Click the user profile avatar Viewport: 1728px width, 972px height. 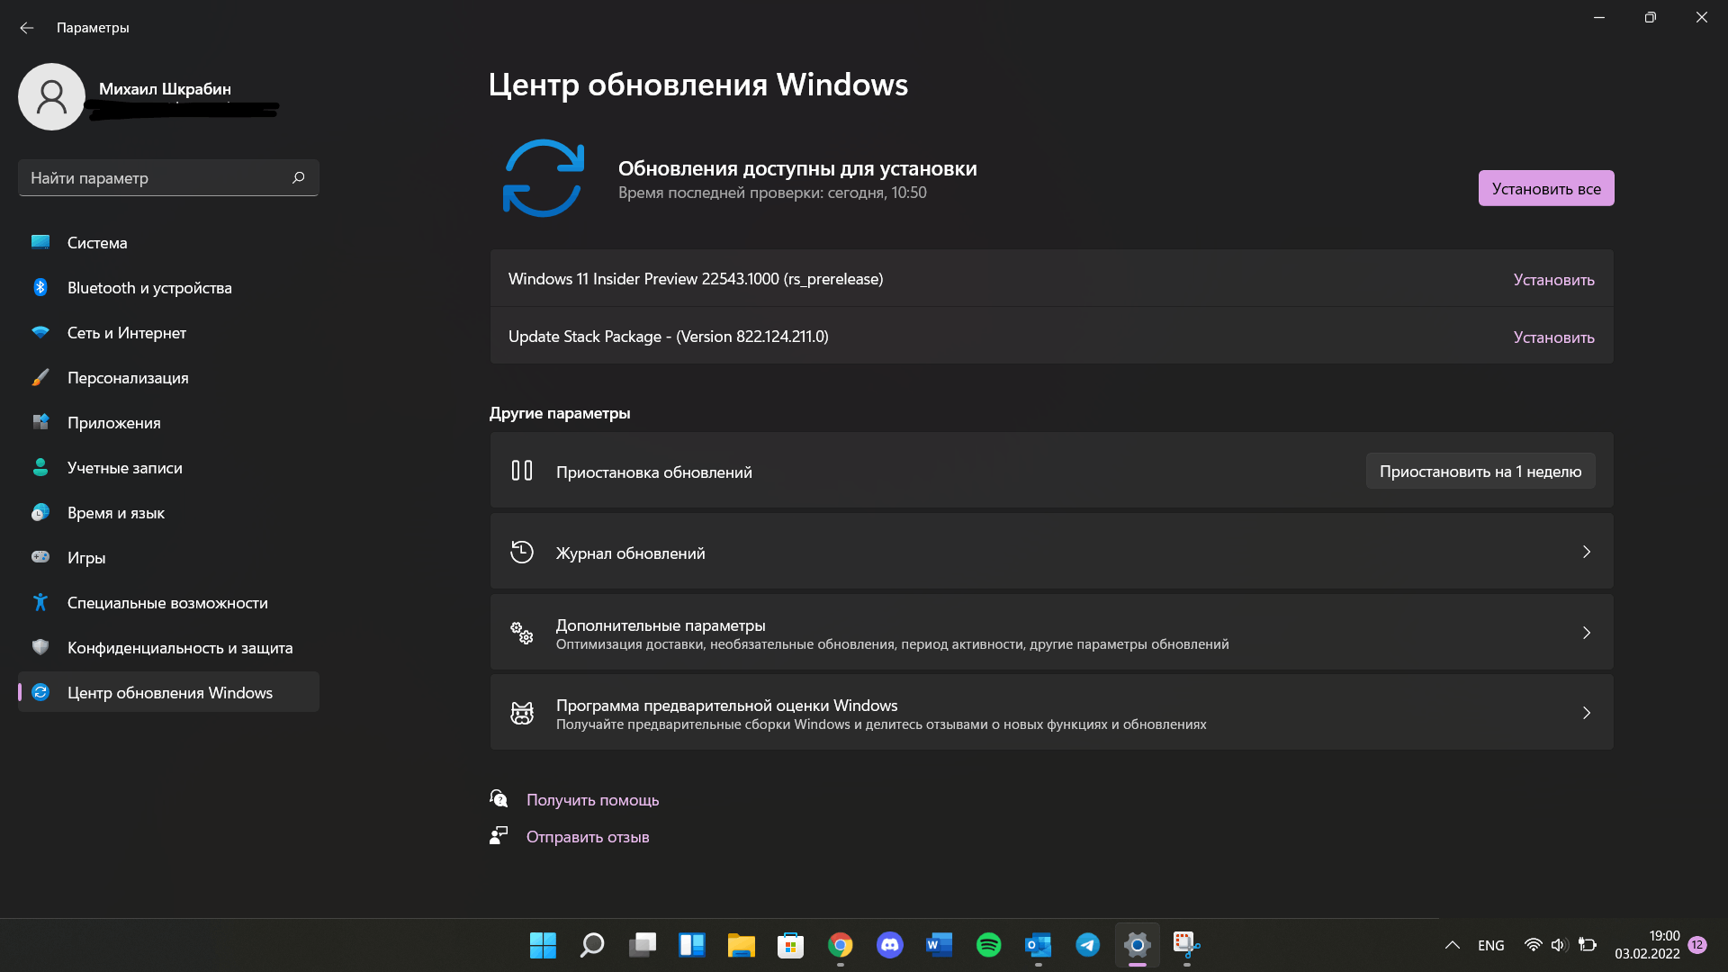tap(51, 96)
